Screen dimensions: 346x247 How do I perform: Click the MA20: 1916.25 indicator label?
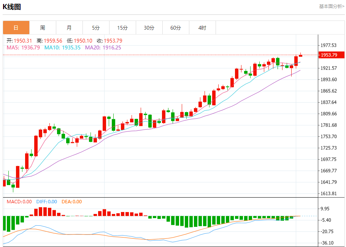(103, 47)
